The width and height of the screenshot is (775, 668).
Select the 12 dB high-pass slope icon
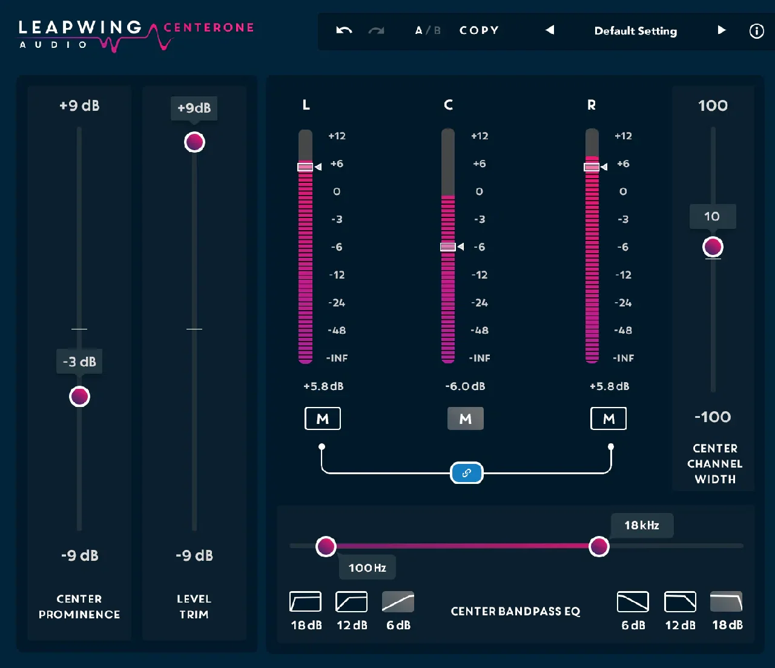(352, 602)
